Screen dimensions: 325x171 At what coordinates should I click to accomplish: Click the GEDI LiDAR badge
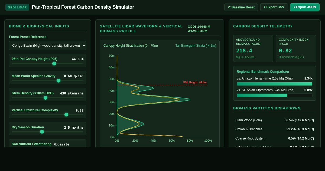click(17, 7)
